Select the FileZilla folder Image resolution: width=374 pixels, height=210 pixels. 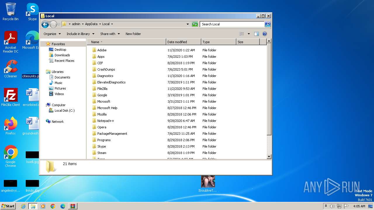click(x=102, y=89)
